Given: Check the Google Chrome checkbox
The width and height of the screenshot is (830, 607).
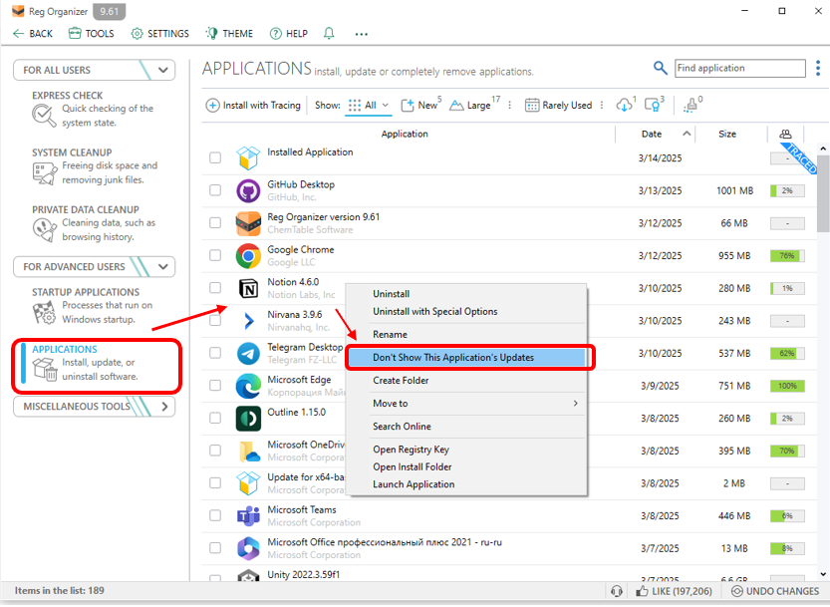Looking at the screenshot, I should click(x=215, y=255).
